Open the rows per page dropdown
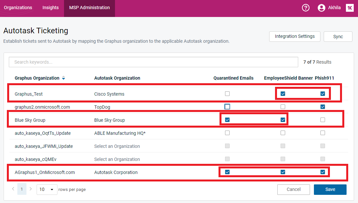This screenshot has height=203, width=358. [x=47, y=189]
